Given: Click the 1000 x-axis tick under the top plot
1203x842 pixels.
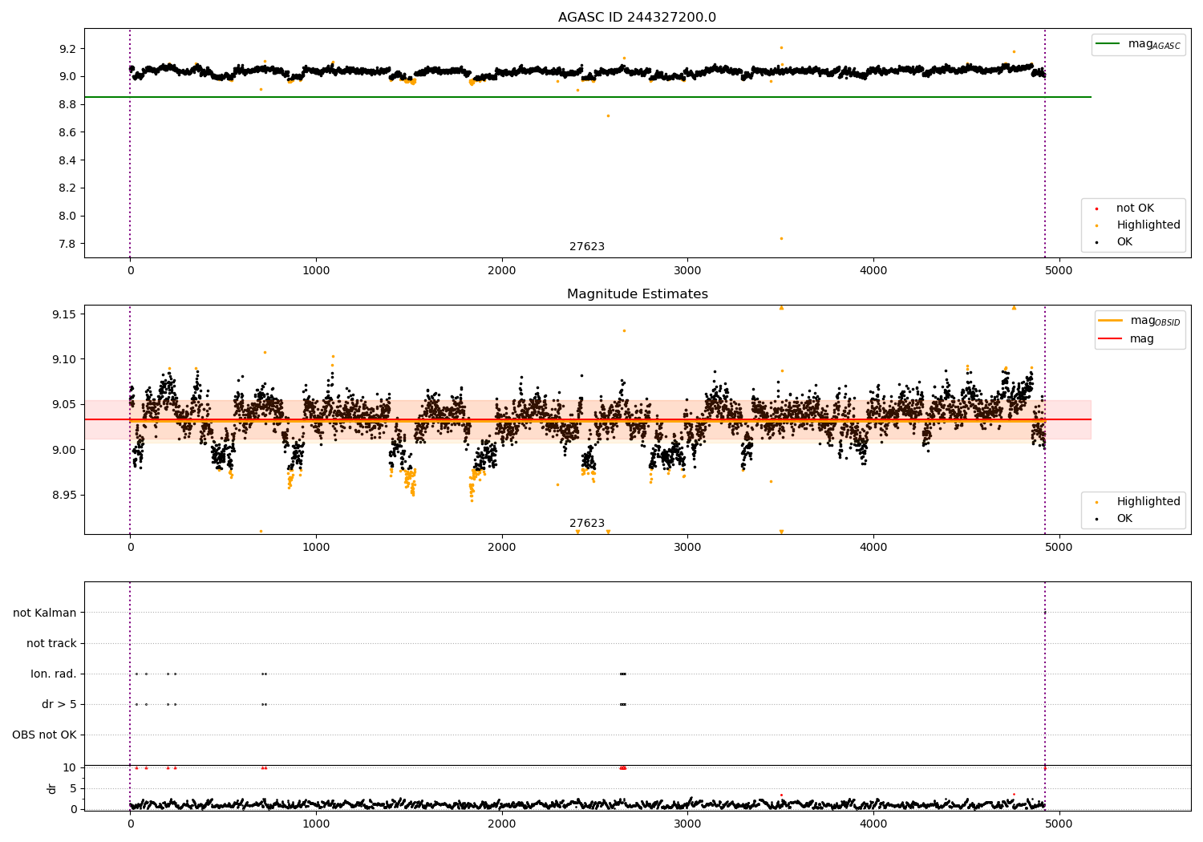Looking at the screenshot, I should pyautogui.click(x=316, y=271).
